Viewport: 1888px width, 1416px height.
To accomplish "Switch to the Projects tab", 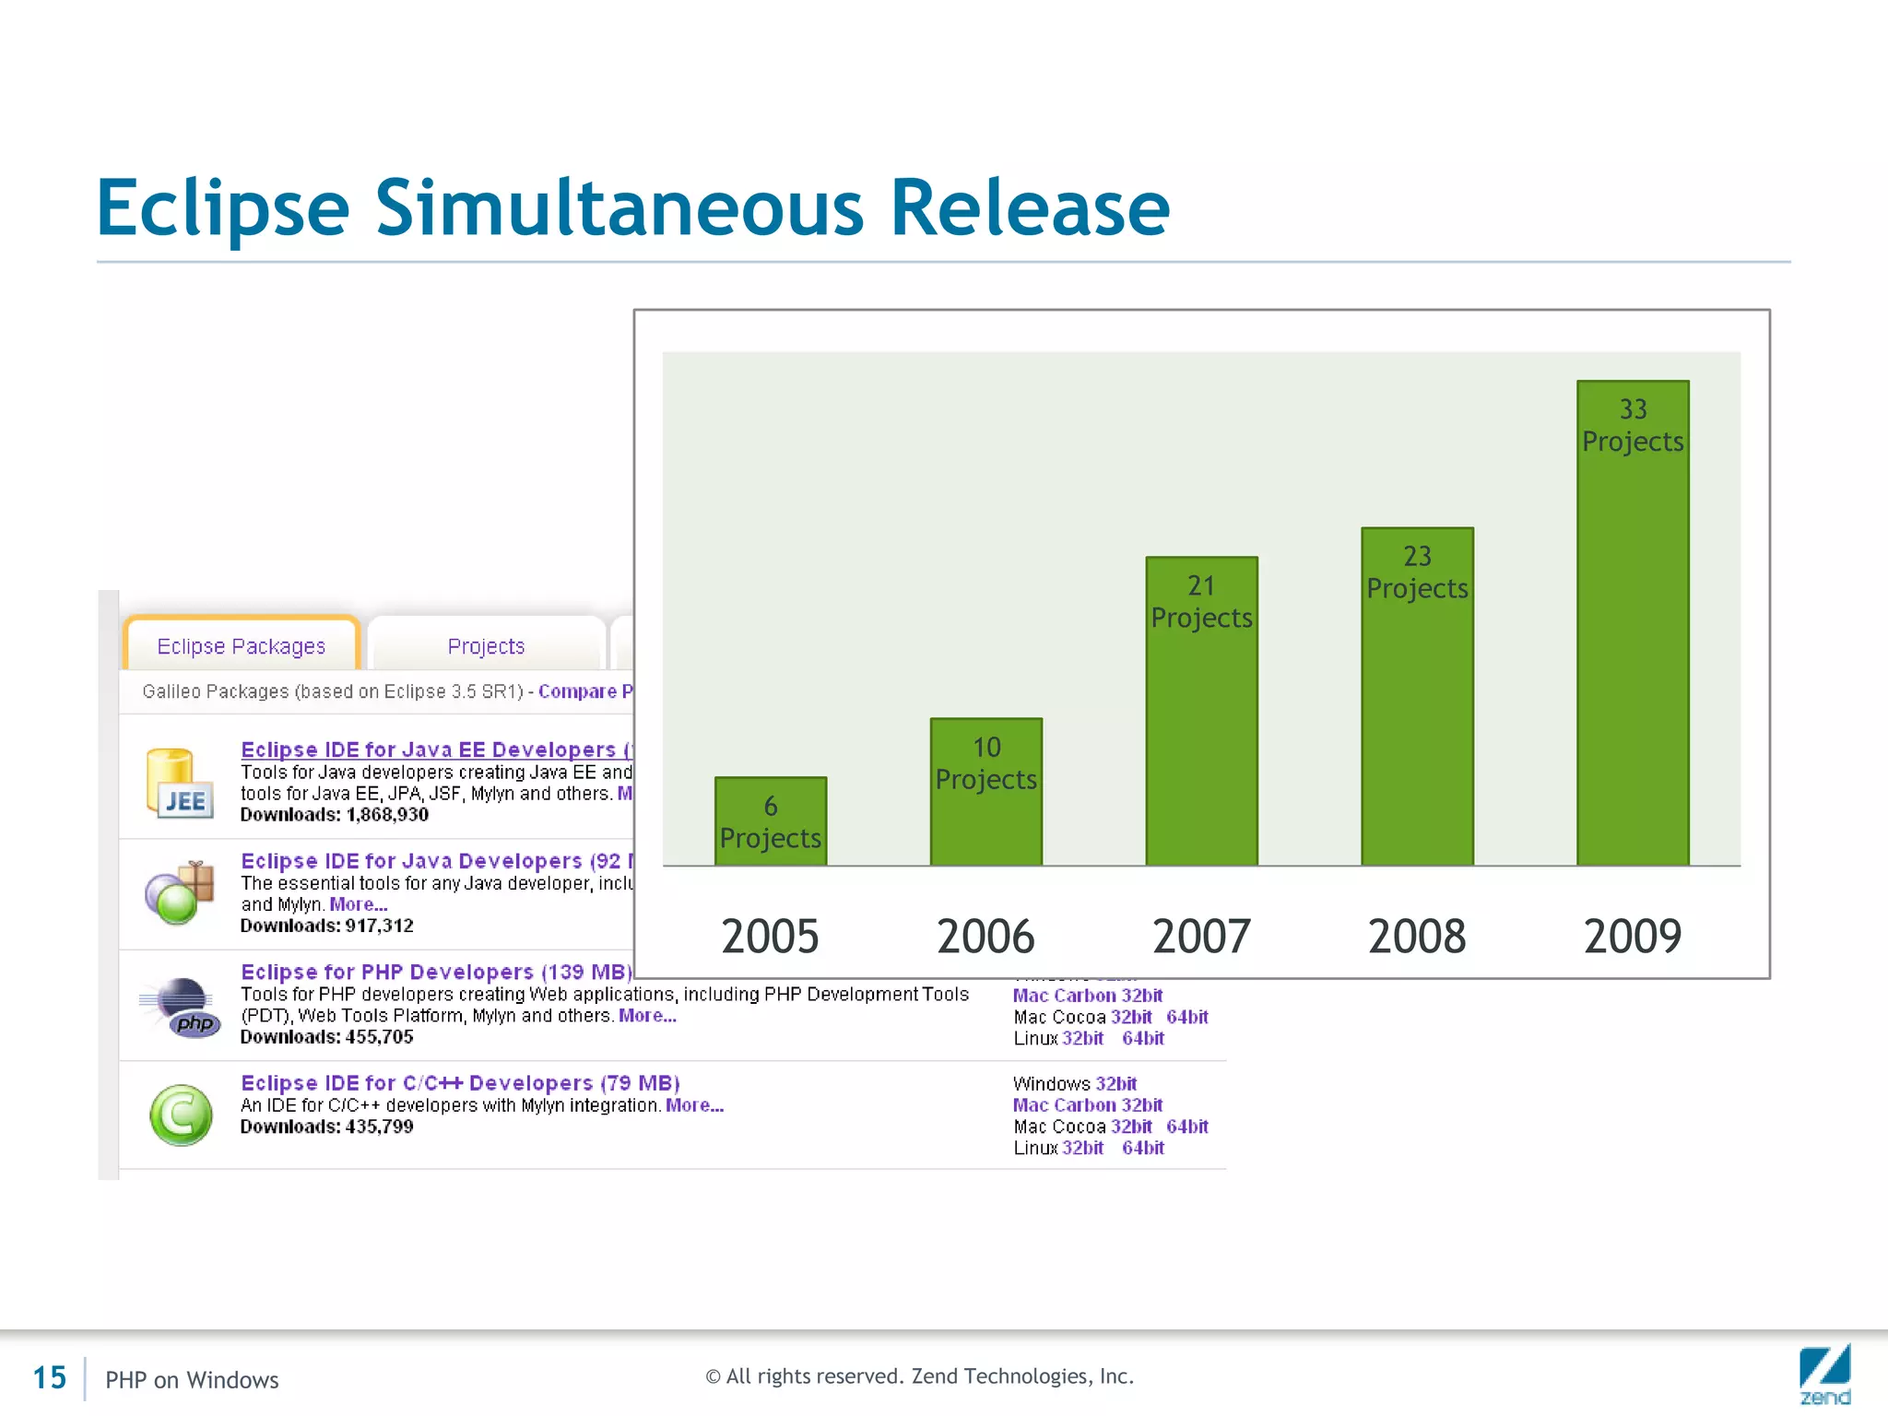I will 486,645.
